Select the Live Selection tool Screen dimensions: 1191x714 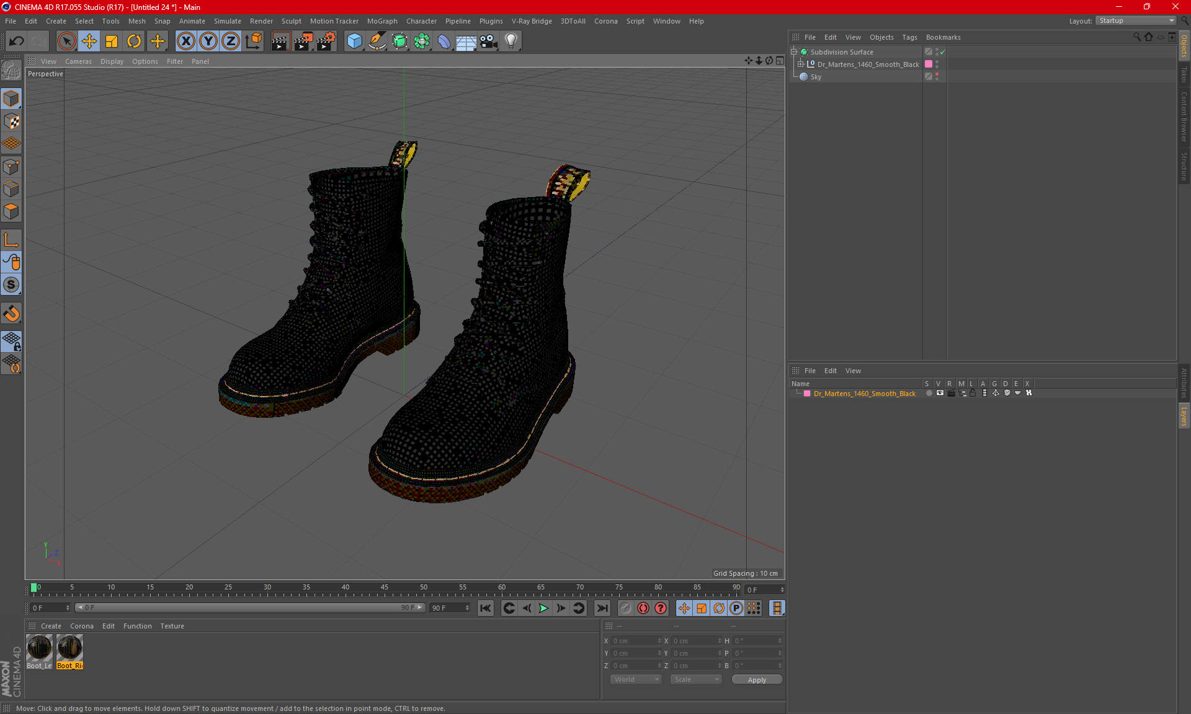pyautogui.click(x=66, y=41)
